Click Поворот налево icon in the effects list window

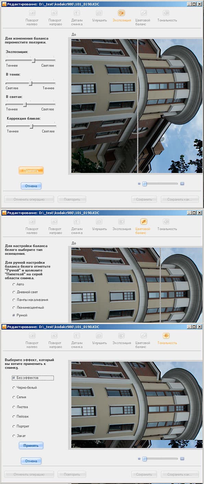coord(32,336)
